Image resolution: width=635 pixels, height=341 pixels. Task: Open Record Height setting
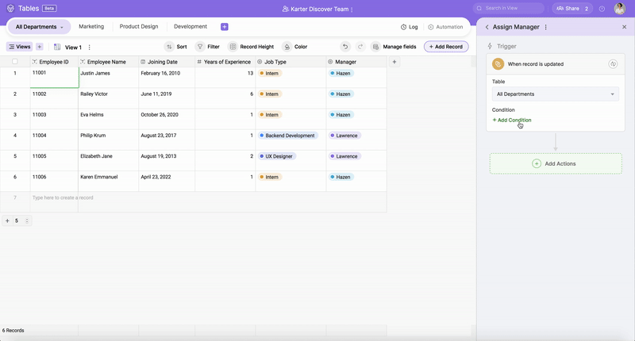(251, 47)
